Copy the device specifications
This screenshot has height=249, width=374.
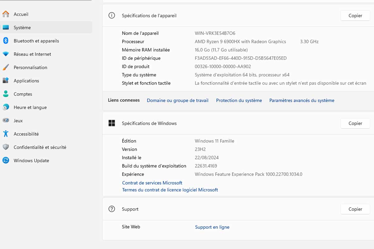point(355,16)
